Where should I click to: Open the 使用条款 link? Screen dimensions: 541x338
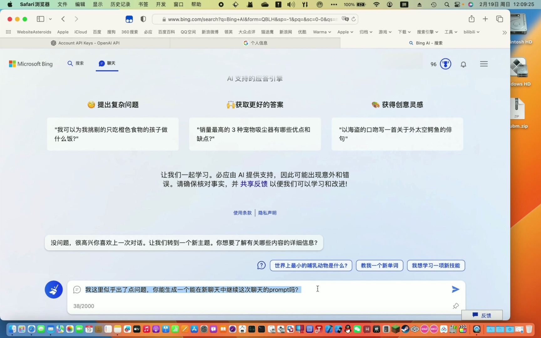[242, 213]
